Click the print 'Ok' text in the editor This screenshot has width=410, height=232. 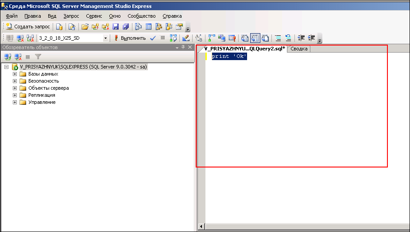pyautogui.click(x=229, y=57)
